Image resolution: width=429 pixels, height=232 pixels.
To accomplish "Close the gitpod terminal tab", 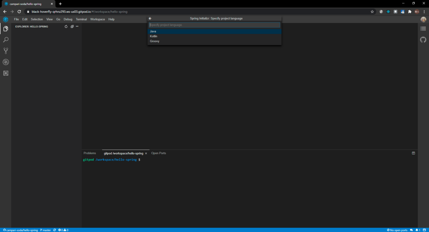I will point(146,153).
